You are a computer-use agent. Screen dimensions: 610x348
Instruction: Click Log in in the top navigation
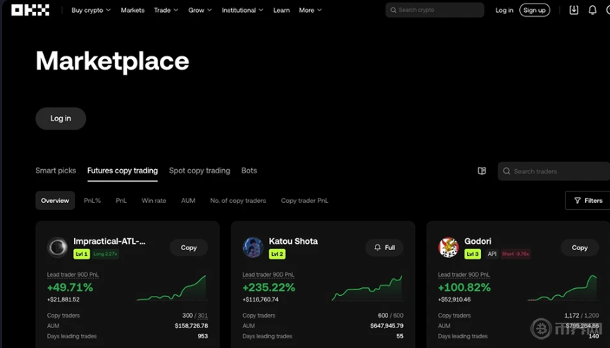504,10
